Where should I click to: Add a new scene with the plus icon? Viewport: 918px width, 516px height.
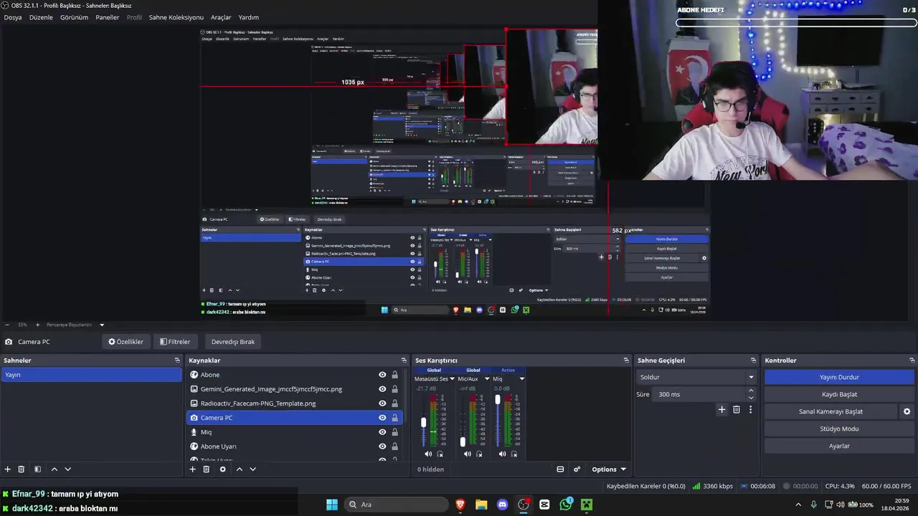(x=8, y=469)
